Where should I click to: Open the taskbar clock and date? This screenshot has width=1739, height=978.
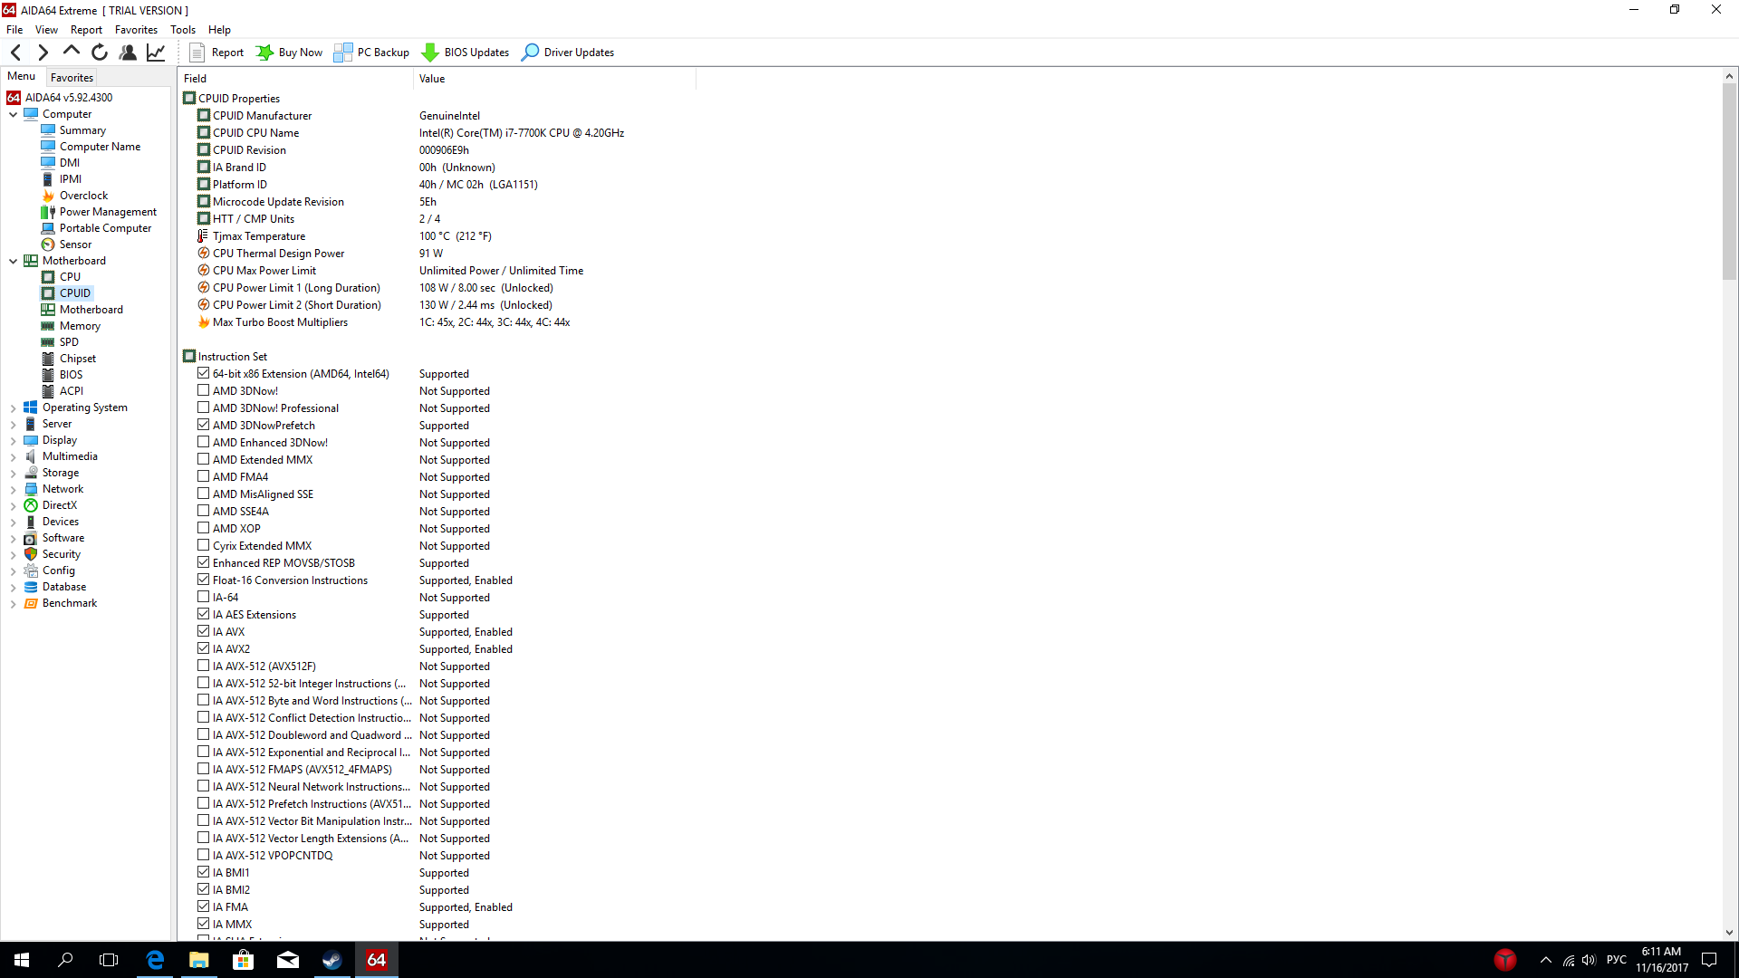click(1661, 960)
